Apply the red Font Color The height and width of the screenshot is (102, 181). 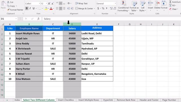tap(51, 8)
